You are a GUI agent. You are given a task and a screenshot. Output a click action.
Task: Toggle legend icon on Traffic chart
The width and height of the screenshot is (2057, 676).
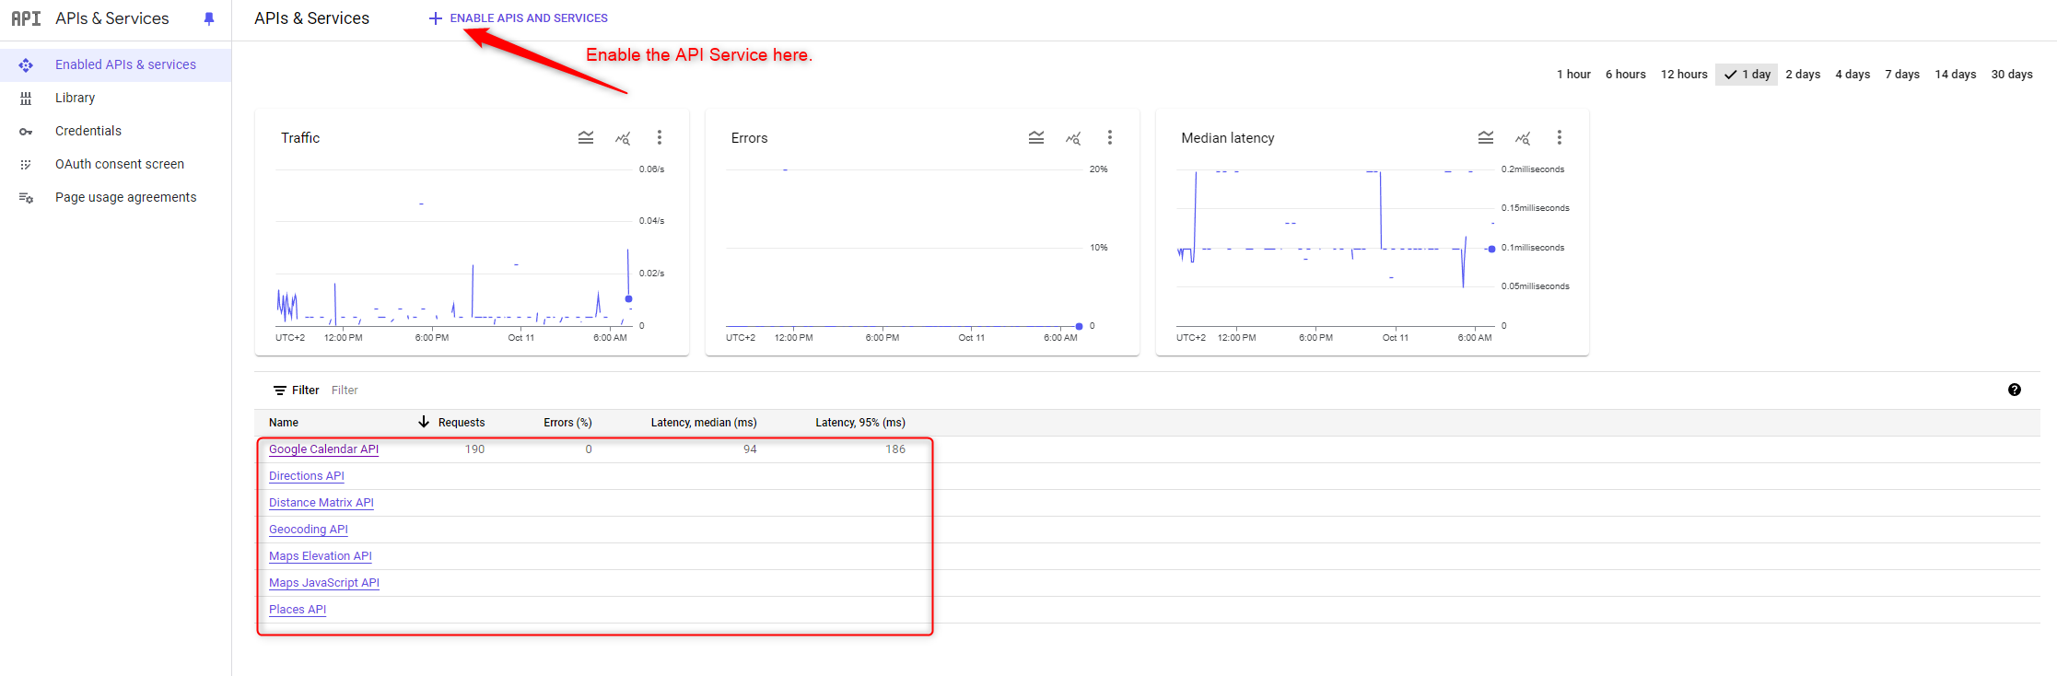(586, 138)
